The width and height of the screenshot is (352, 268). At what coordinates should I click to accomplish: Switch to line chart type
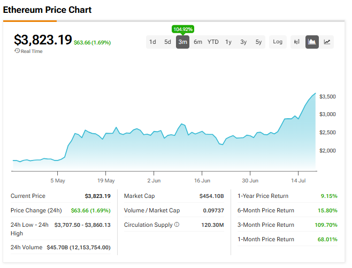pos(327,42)
